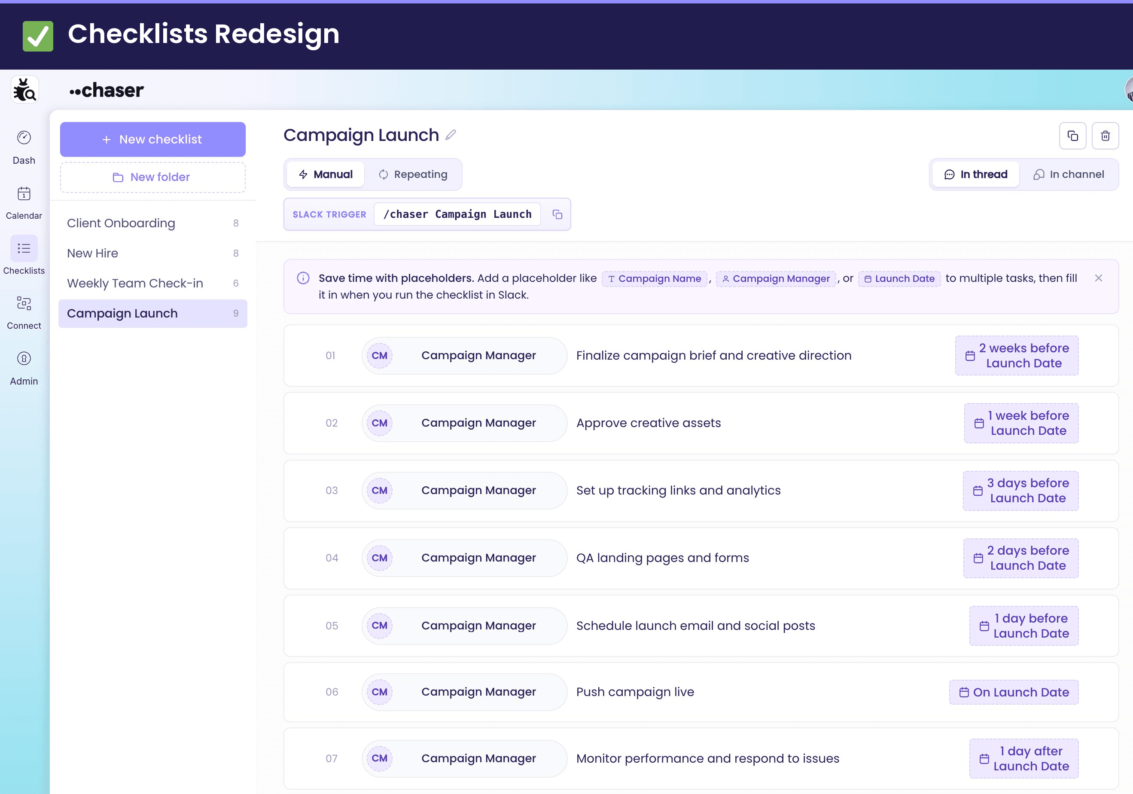The image size is (1133, 794).
Task: Click CM avatar on task 07
Action: point(380,758)
